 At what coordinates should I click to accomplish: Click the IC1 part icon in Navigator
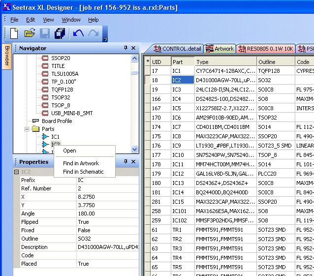(45, 137)
